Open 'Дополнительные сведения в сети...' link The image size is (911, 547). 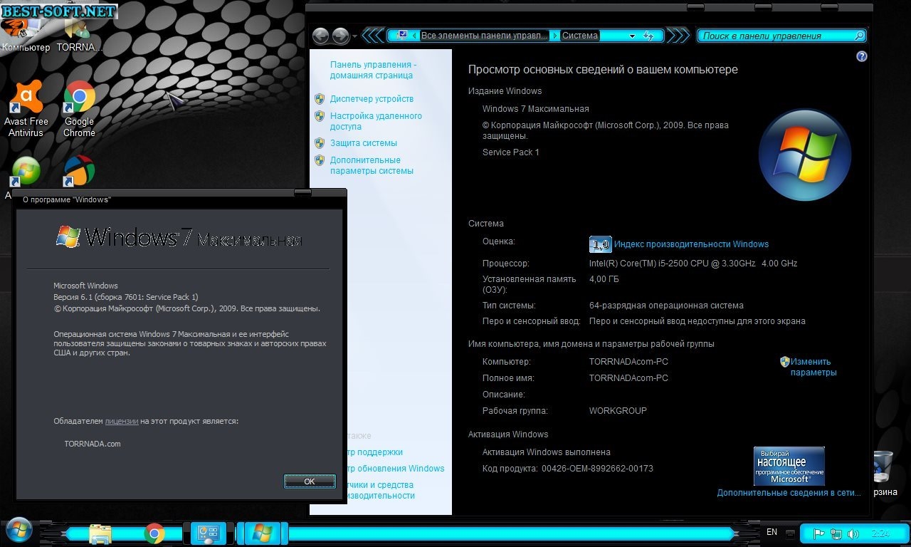(x=789, y=493)
